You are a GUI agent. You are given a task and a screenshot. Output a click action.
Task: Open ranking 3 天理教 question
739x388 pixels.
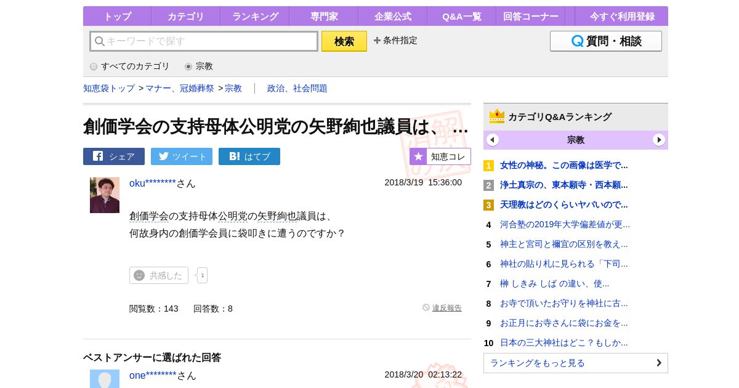point(563,204)
